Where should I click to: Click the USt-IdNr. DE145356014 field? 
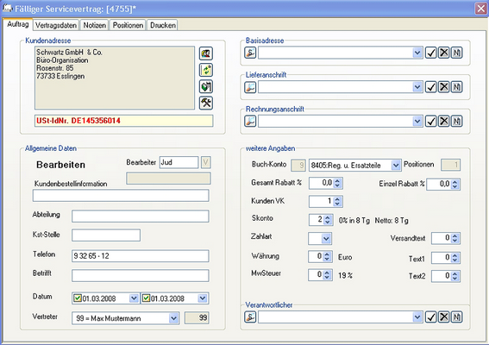click(x=124, y=121)
